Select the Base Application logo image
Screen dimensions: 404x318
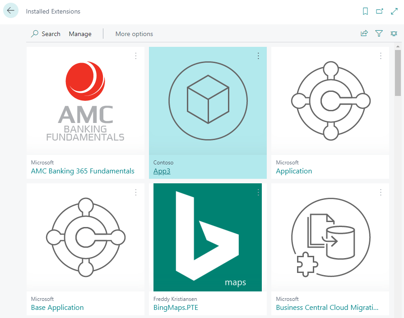[x=86, y=237]
